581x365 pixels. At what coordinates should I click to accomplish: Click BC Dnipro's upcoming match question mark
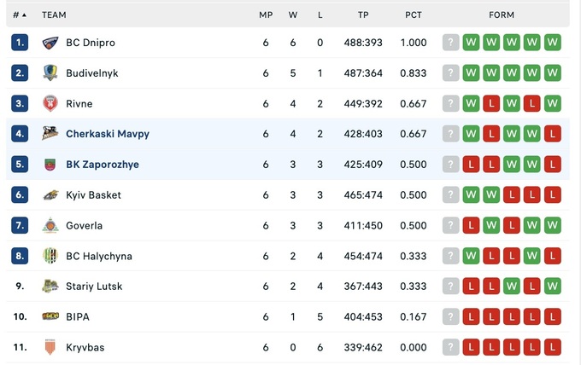pyautogui.click(x=451, y=43)
